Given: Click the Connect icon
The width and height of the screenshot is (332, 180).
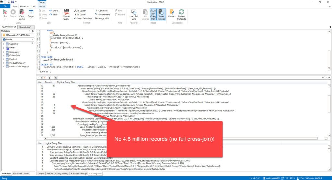Looking at the screenshot, I should coord(172,14).
